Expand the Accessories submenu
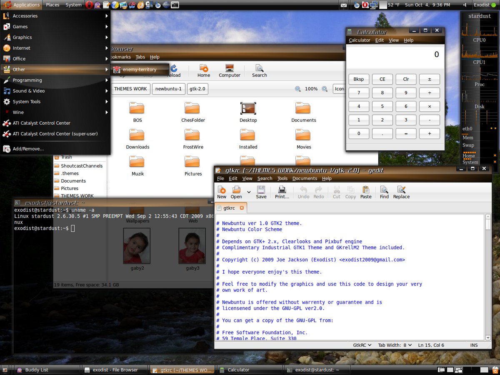The width and height of the screenshot is (500, 375). coord(55,16)
